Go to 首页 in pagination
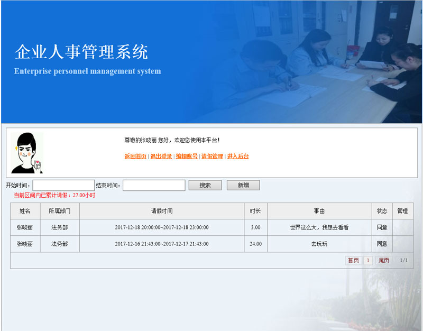The image size is (423, 331). click(353, 260)
